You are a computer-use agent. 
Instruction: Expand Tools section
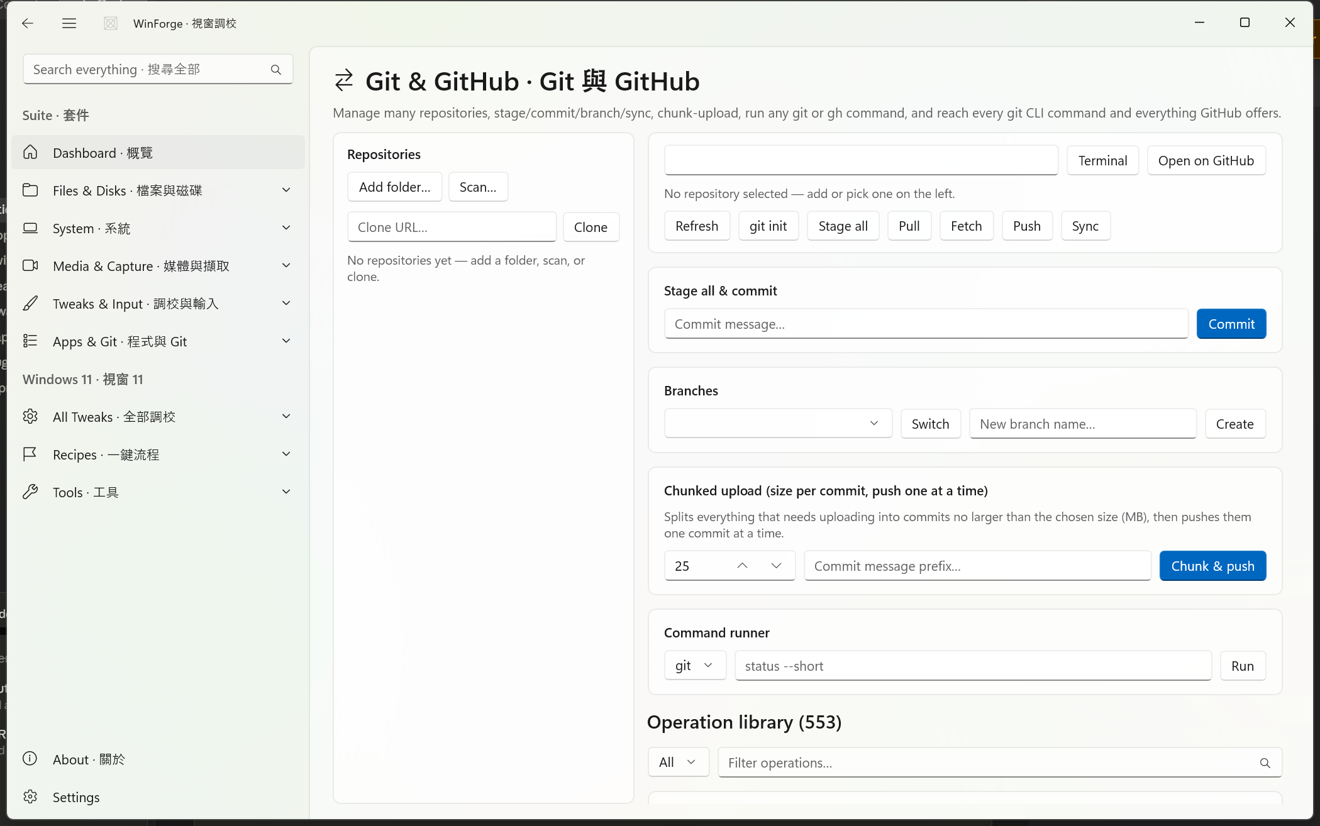(286, 492)
